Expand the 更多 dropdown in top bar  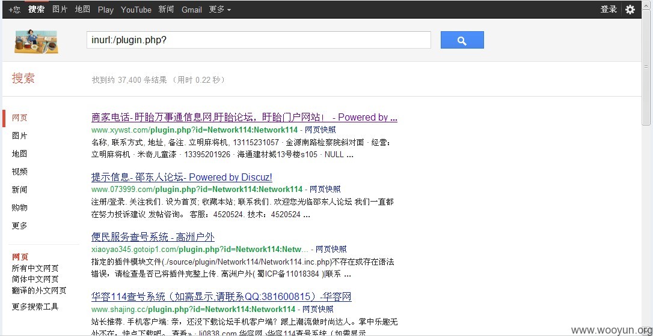220,9
